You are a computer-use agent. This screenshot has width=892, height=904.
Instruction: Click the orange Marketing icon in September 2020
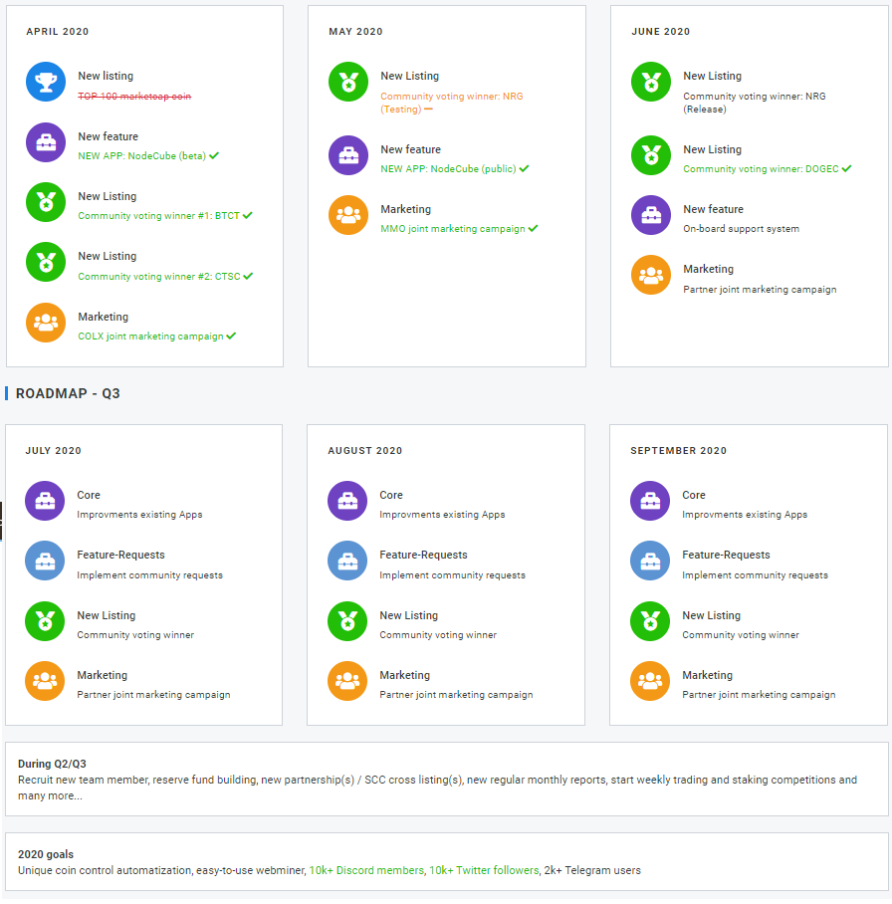click(650, 681)
